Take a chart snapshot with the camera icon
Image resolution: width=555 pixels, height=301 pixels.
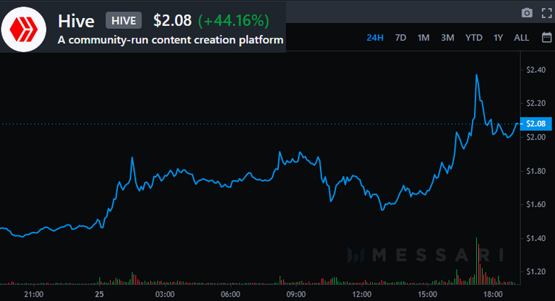(x=527, y=13)
